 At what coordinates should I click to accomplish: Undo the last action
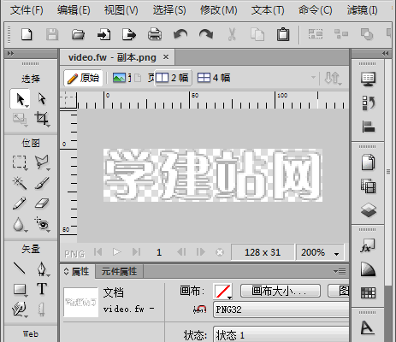click(x=180, y=34)
